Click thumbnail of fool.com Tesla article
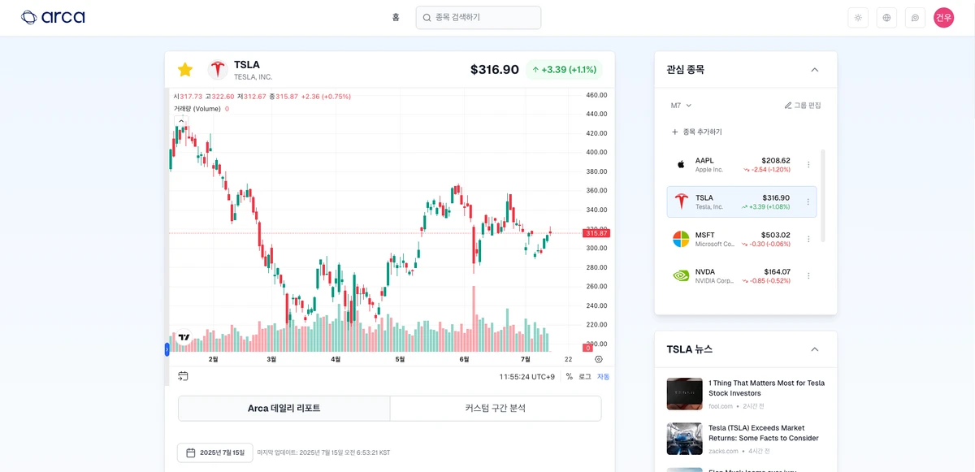Screen dimensions: 975x472 [684, 393]
